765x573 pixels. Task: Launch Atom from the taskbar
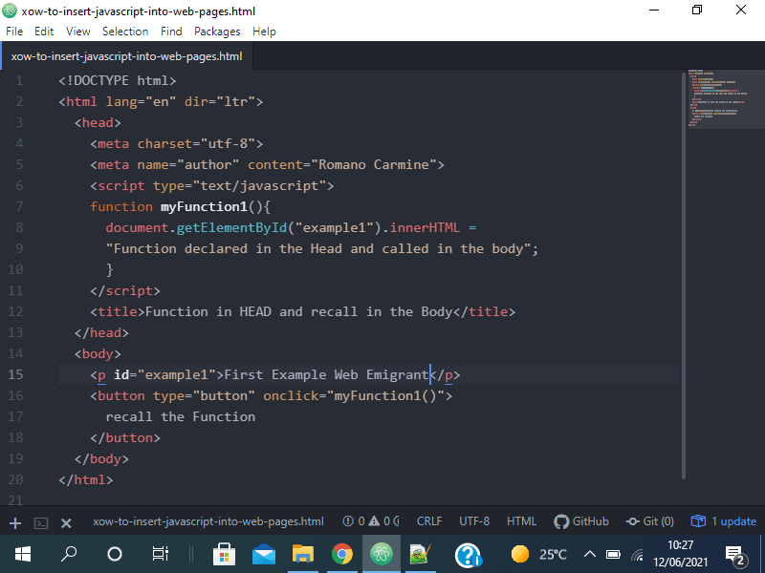click(x=382, y=554)
